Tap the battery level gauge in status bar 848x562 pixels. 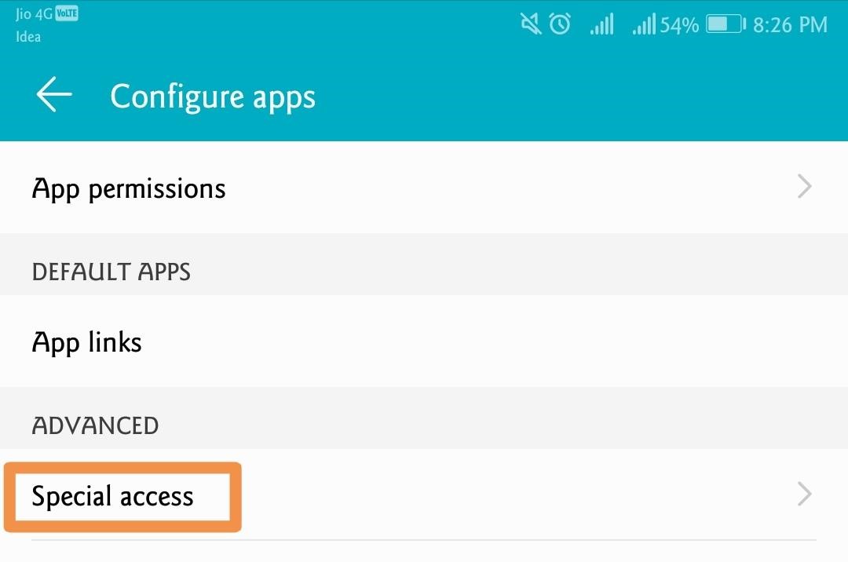tap(726, 24)
